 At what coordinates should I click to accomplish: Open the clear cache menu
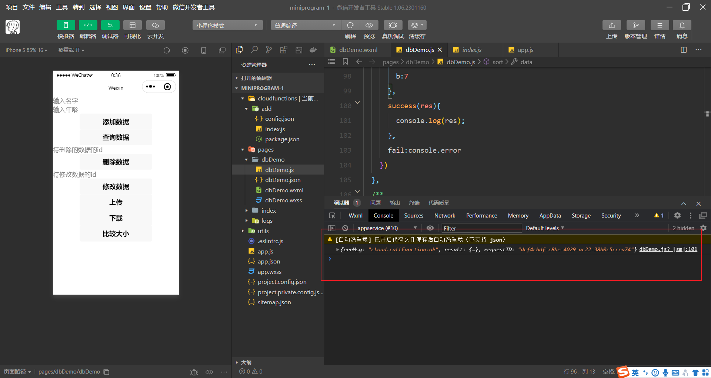click(x=417, y=25)
